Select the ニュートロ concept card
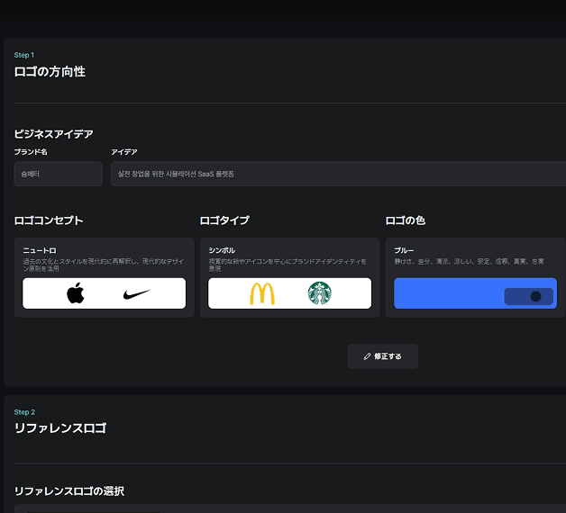Screen dimensions: 566x513 104,277
